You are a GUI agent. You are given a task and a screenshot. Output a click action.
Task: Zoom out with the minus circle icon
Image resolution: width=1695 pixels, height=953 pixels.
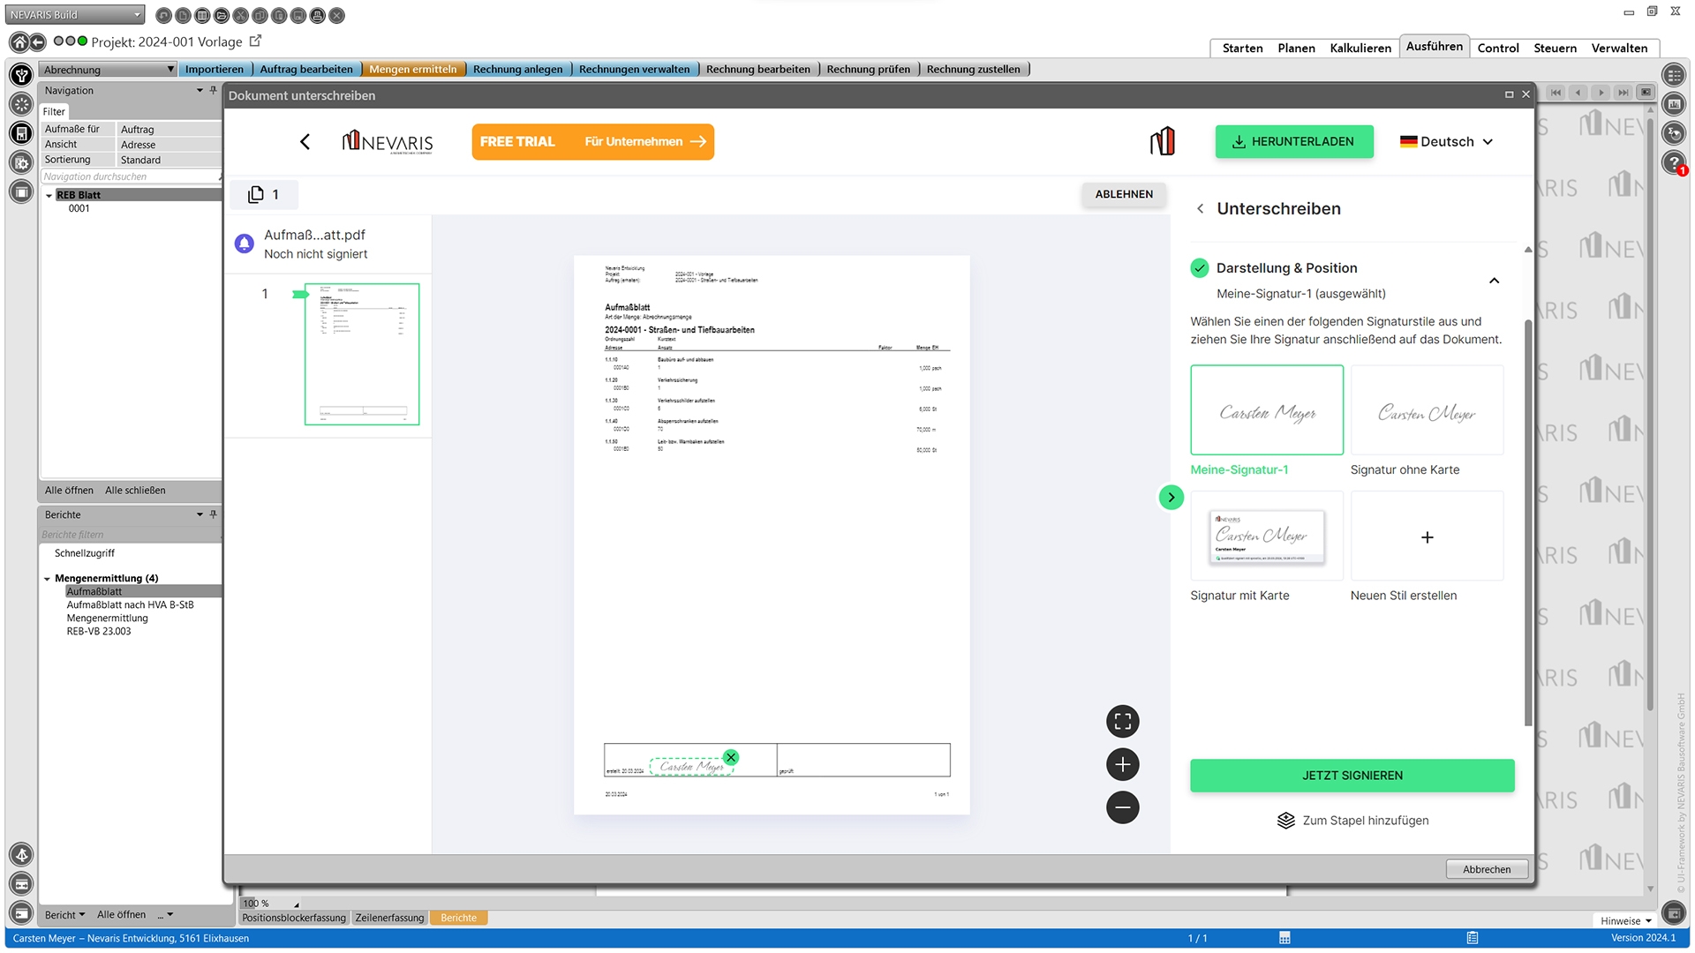tap(1122, 807)
